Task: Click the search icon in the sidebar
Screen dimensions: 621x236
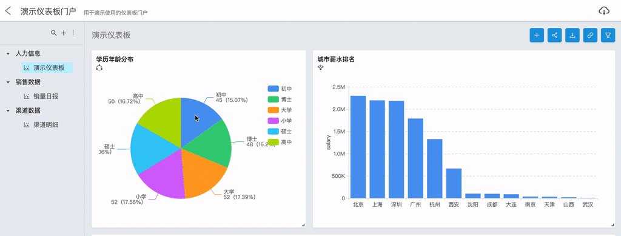Action: (x=53, y=33)
